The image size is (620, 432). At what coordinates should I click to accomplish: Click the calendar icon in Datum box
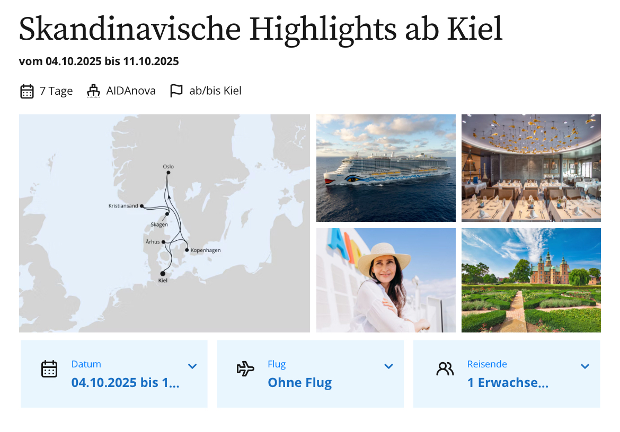coord(49,369)
